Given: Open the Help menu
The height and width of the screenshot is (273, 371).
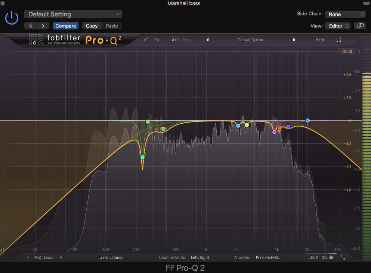Looking at the screenshot, I should pyautogui.click(x=319, y=40).
